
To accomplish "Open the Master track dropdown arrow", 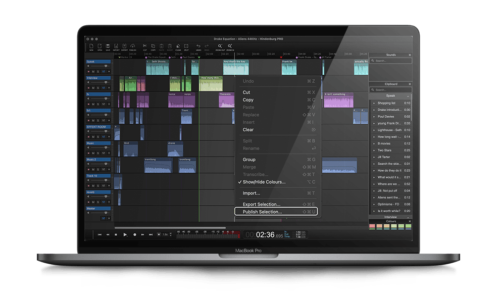I will pos(109,218).
